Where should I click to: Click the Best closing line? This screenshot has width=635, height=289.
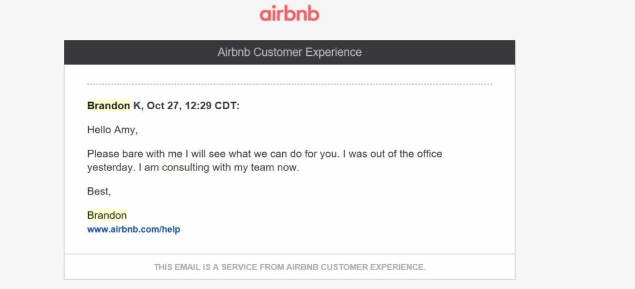click(99, 191)
